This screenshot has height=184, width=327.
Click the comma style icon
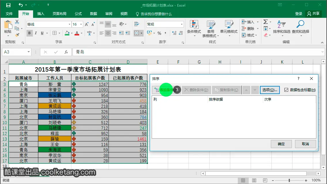[166, 33]
